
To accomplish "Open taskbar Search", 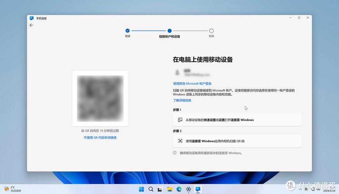I will (151, 189).
